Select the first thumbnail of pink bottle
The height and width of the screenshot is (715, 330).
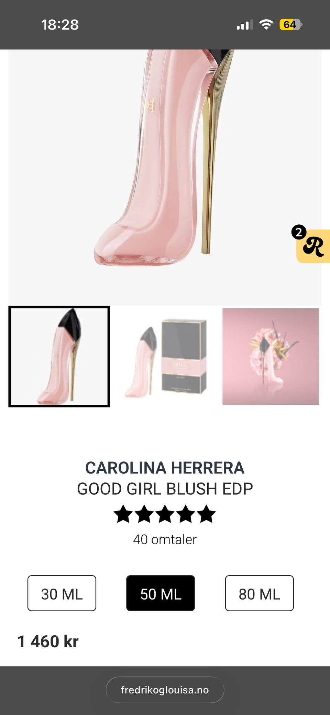coord(59,356)
